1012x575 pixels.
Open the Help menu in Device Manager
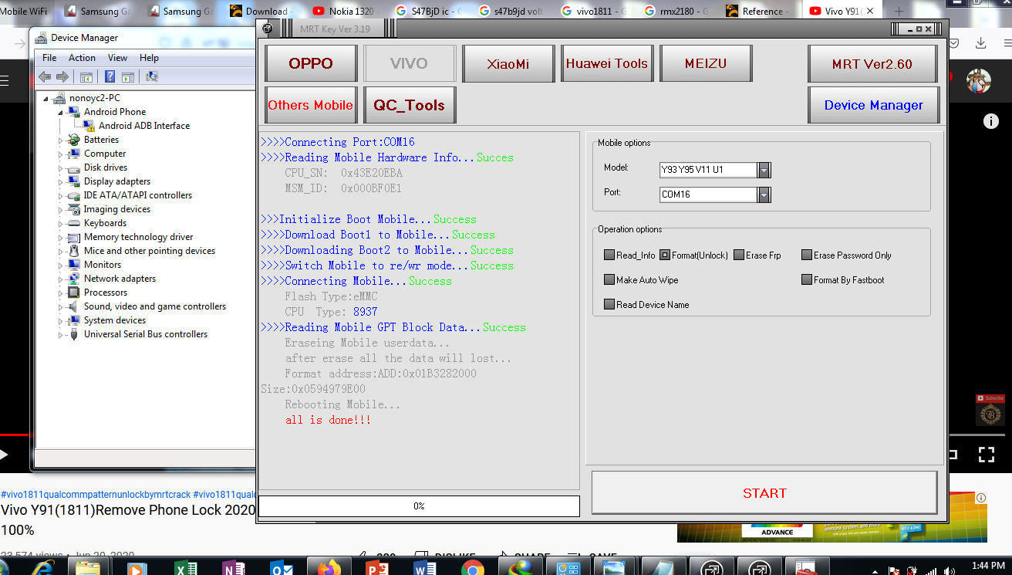coord(149,58)
